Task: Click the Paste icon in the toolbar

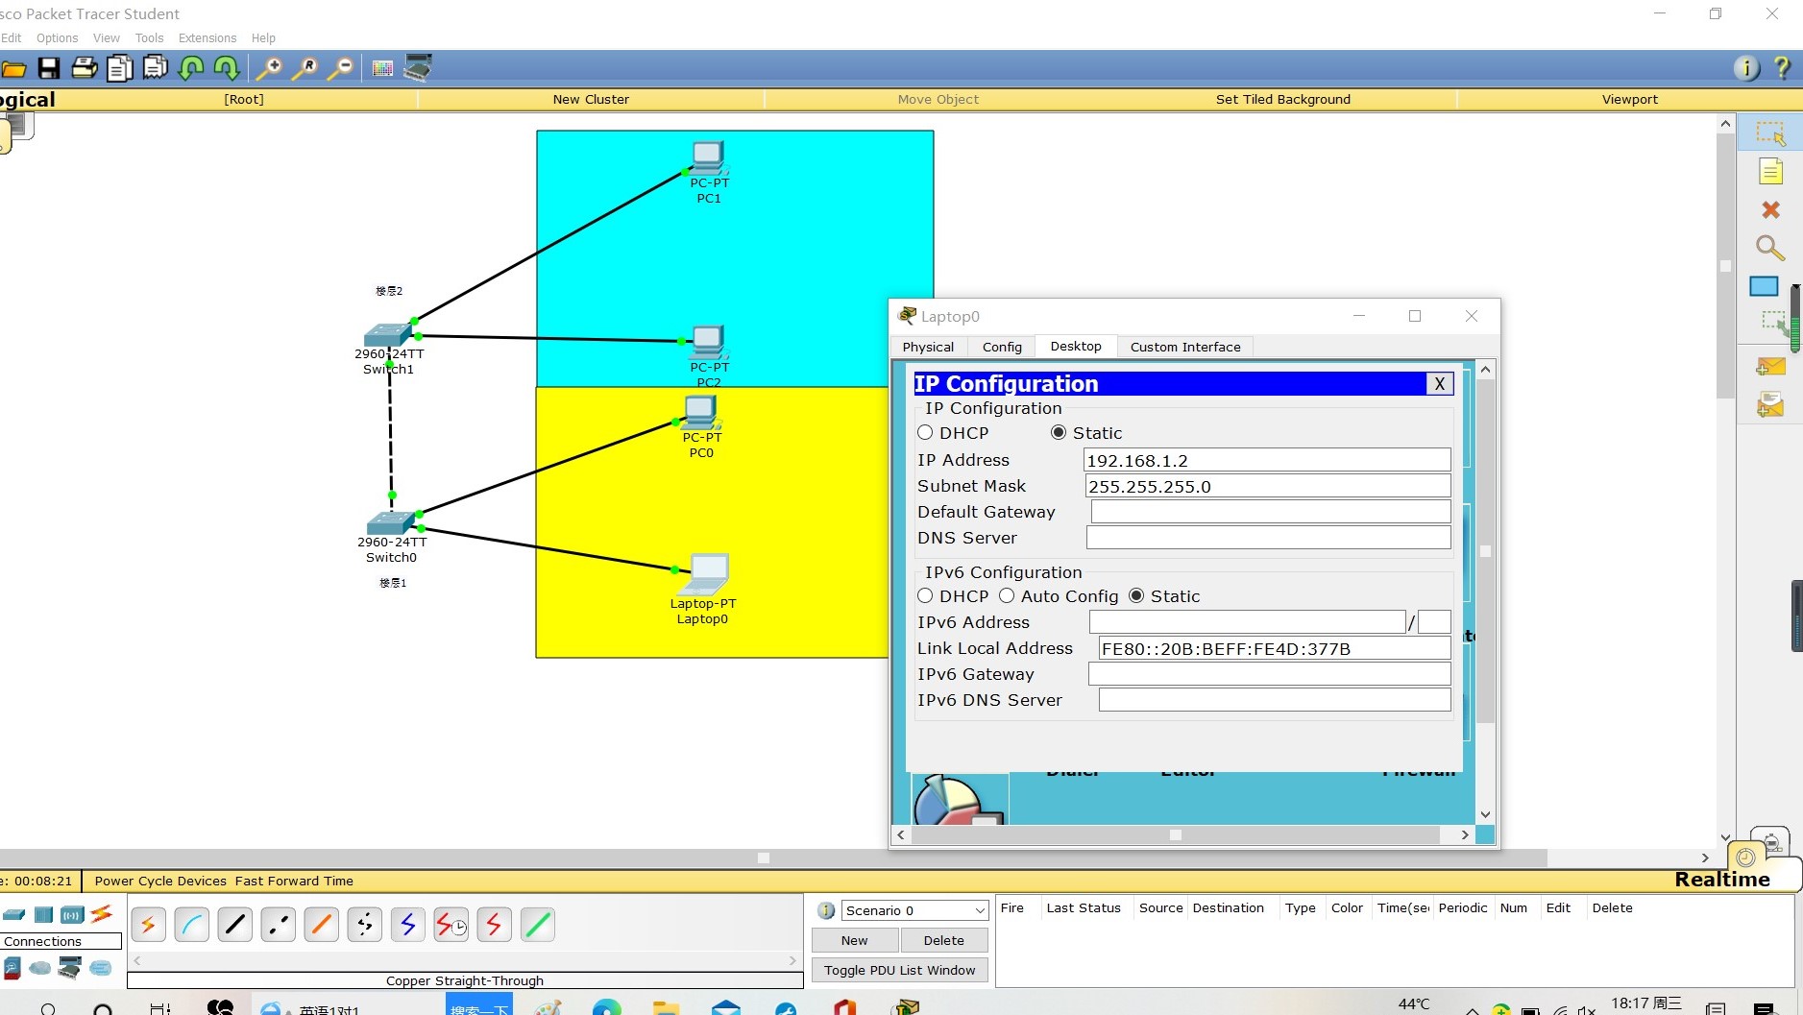Action: (156, 68)
